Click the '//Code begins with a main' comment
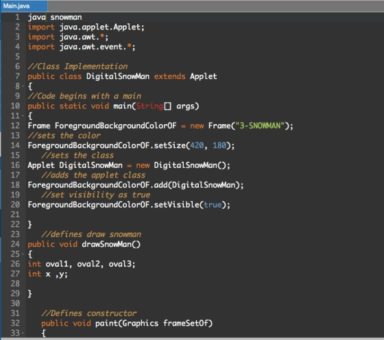384x340 pixels. click(x=84, y=96)
